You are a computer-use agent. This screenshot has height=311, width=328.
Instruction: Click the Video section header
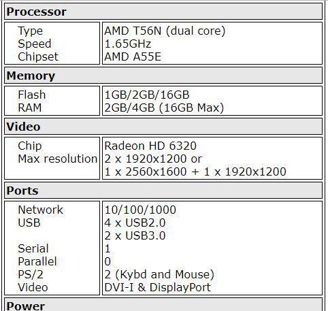tap(163, 127)
